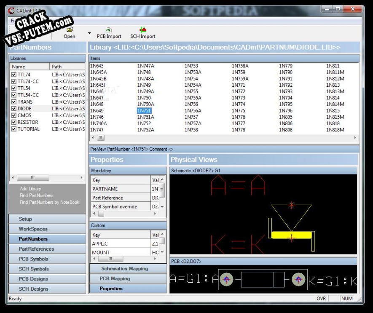
Task: Click the D2.DO7 PCB footprint preview
Action: [x=263, y=279]
